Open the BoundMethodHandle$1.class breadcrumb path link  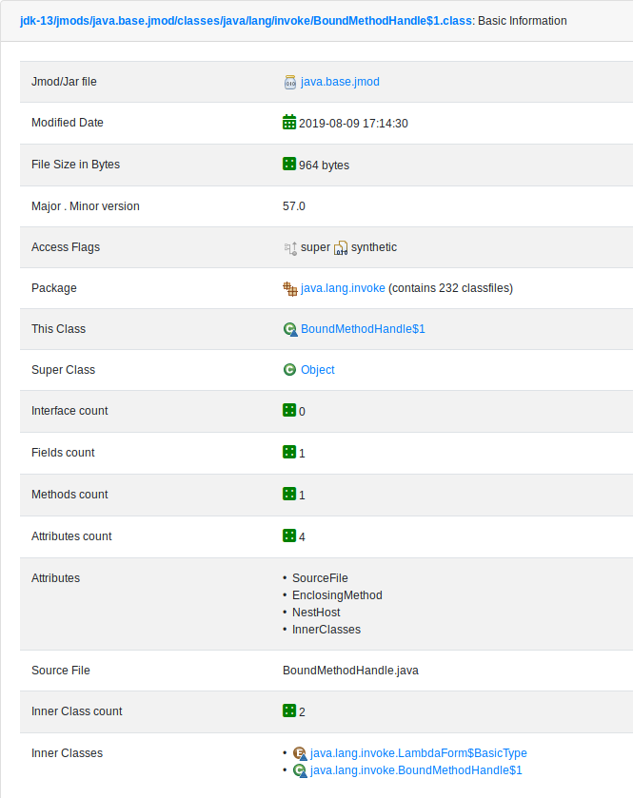pyautogui.click(x=246, y=21)
